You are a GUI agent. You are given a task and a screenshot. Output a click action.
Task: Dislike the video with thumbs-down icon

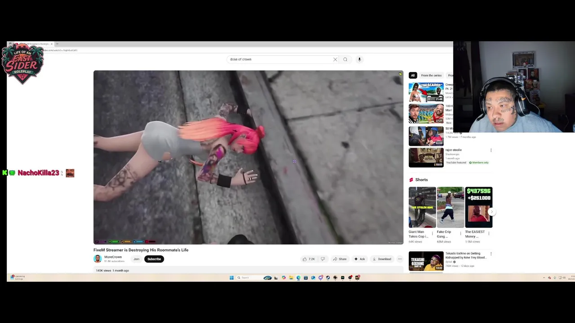(x=323, y=259)
